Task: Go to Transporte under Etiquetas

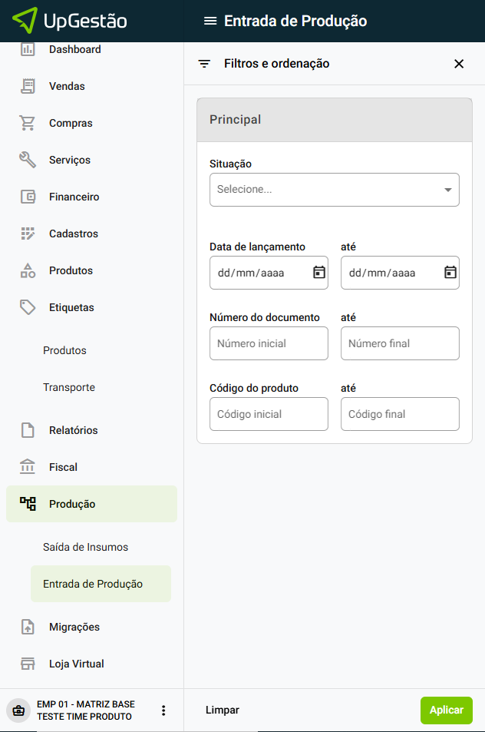Action: pos(69,387)
